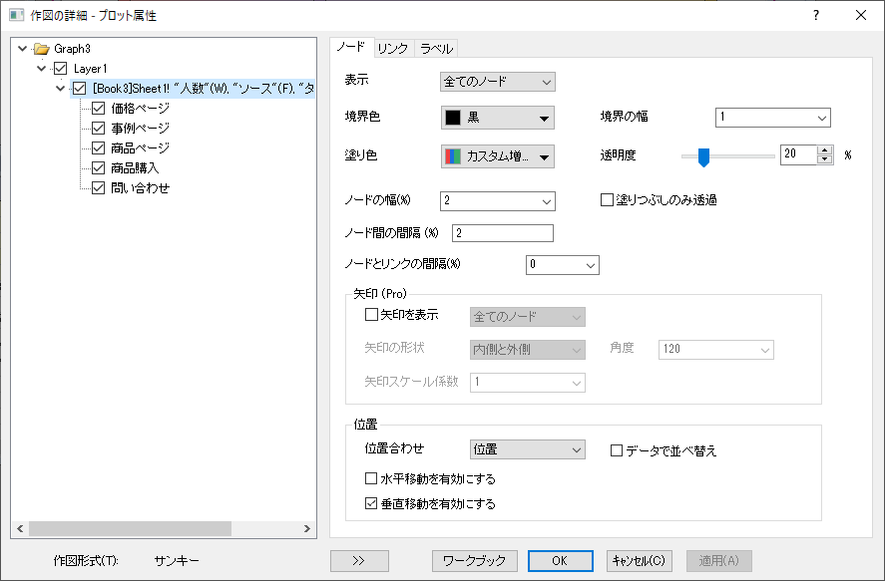Click the right scroll arrow in tree panel

coord(307,528)
